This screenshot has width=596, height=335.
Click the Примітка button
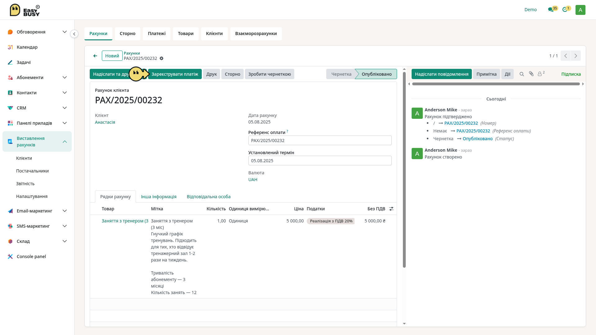coord(486,74)
